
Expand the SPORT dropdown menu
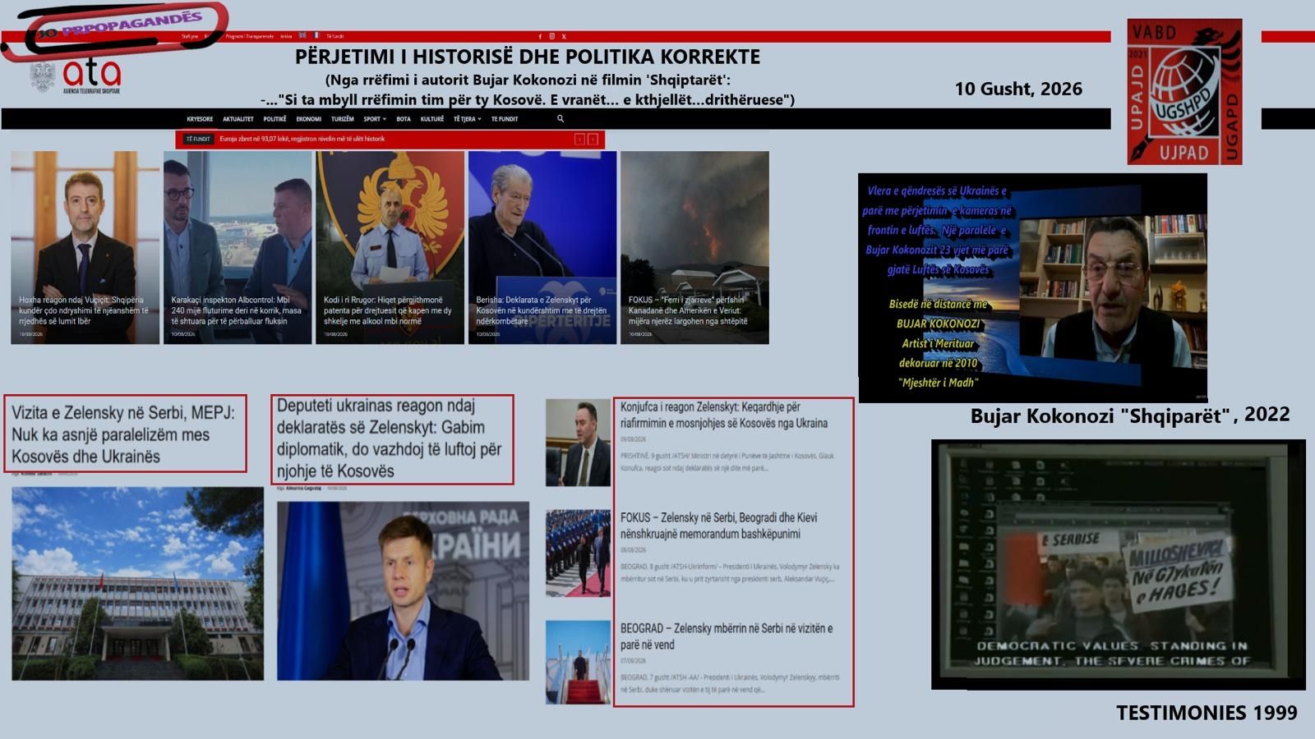pos(375,119)
